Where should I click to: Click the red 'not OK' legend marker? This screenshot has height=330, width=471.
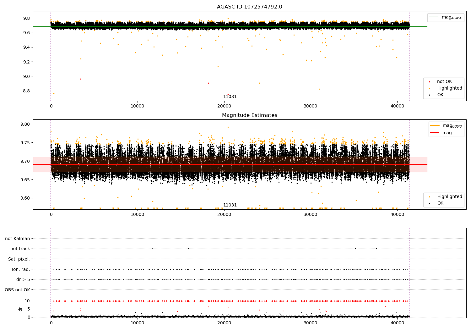[429, 82]
